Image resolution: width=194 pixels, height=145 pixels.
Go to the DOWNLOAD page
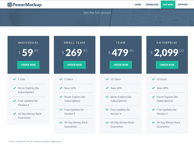[x=152, y=5]
